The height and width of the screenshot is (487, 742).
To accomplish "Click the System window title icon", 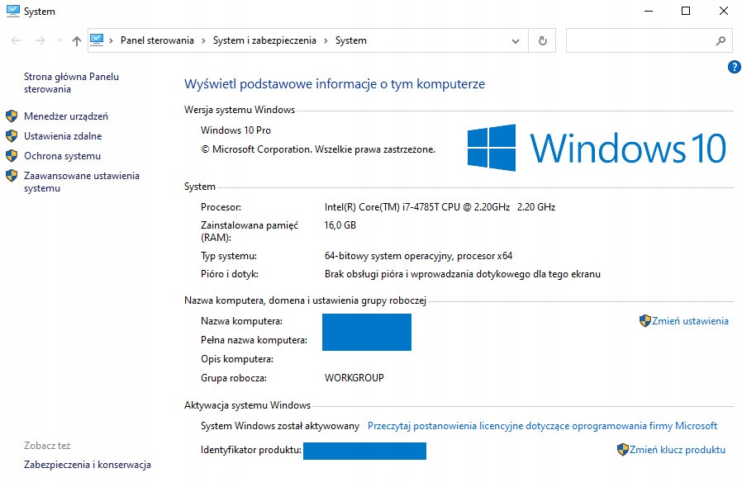I will point(12,11).
